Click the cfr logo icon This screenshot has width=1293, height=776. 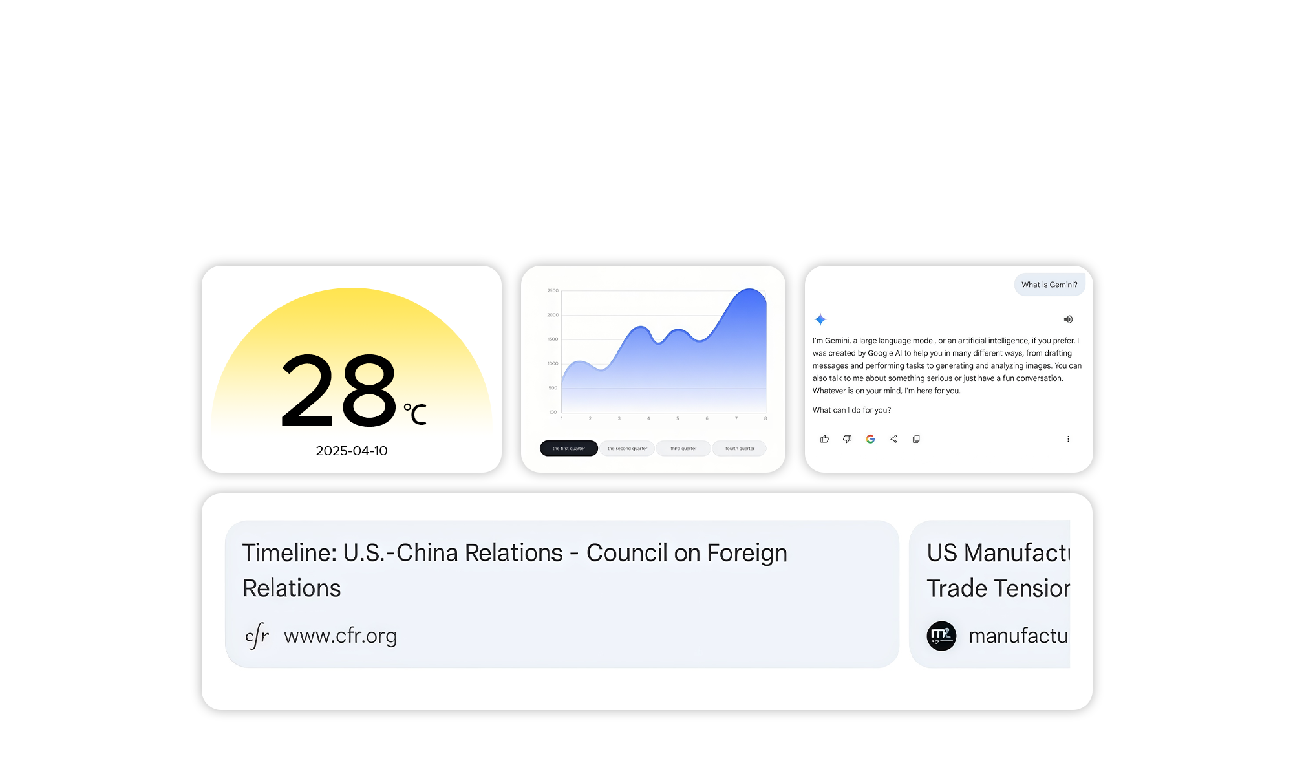pyautogui.click(x=257, y=636)
